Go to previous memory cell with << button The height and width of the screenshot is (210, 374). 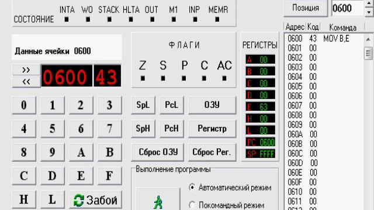click(x=26, y=82)
